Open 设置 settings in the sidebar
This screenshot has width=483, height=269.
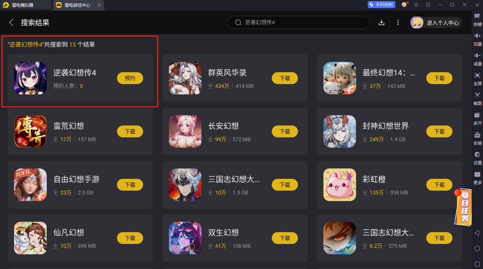477,158
